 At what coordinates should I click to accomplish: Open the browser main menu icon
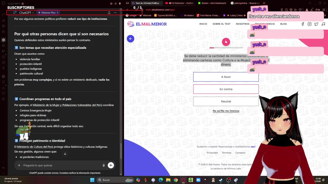(x=324, y=10)
